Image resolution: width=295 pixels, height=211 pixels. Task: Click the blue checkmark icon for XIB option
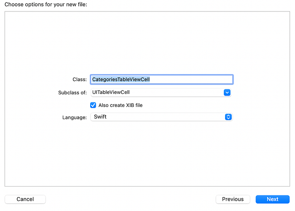[93, 105]
